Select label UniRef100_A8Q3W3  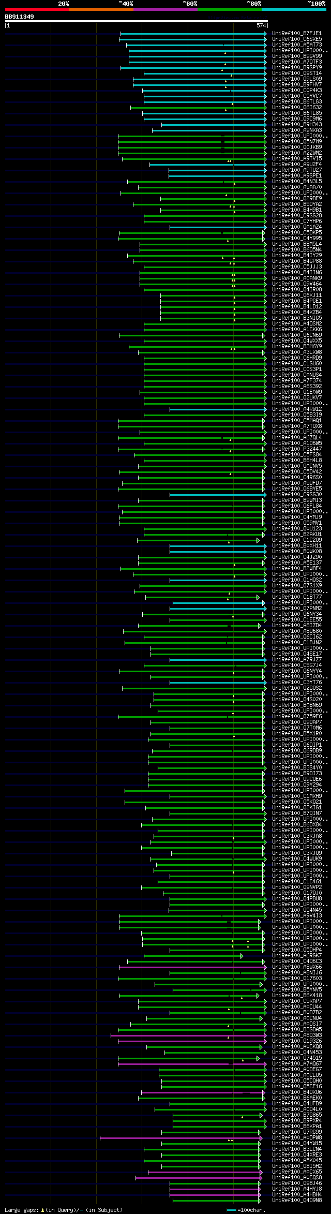click(x=297, y=1035)
